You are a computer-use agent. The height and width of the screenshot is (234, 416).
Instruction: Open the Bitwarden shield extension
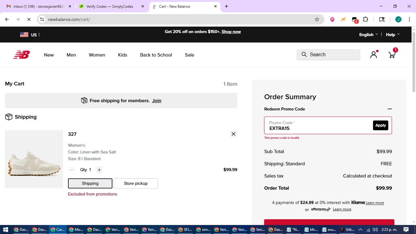pos(332,19)
